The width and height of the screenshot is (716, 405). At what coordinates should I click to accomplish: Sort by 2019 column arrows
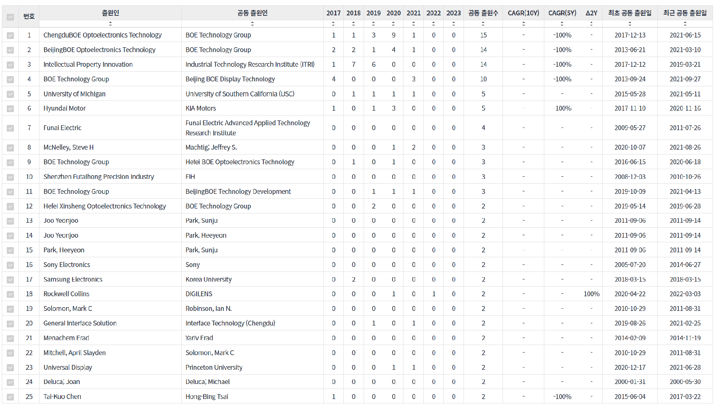coord(373,24)
